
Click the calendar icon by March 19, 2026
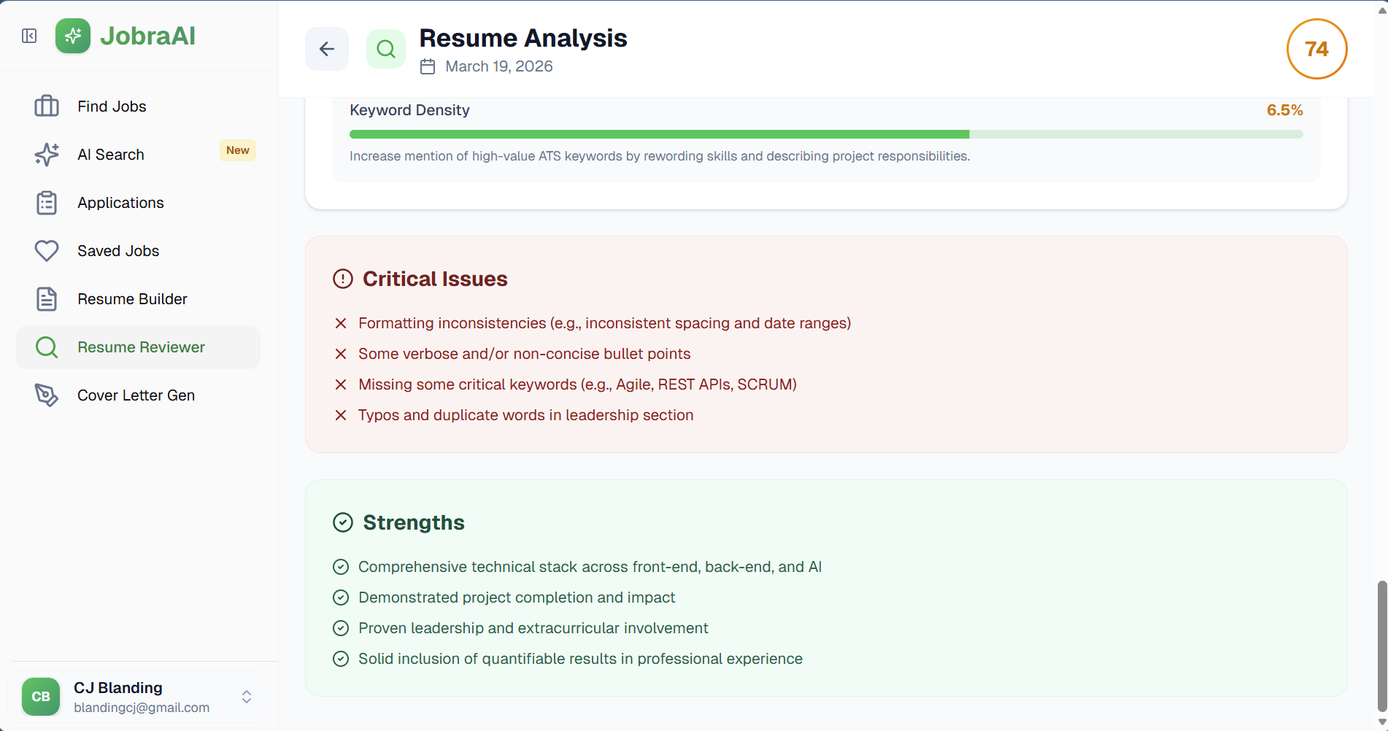tap(428, 66)
